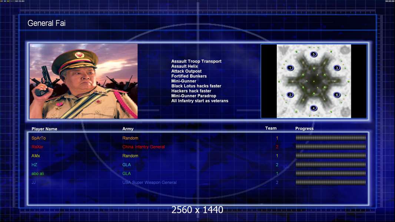This screenshot has width=395, height=222.
Task: Click start position 5 on the map
Action: tap(313, 54)
